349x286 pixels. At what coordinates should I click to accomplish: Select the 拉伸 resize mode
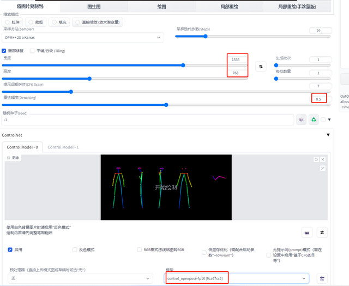(13, 22)
